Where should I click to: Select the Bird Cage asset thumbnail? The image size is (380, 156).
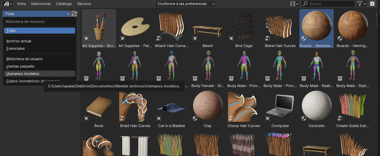[244, 29]
